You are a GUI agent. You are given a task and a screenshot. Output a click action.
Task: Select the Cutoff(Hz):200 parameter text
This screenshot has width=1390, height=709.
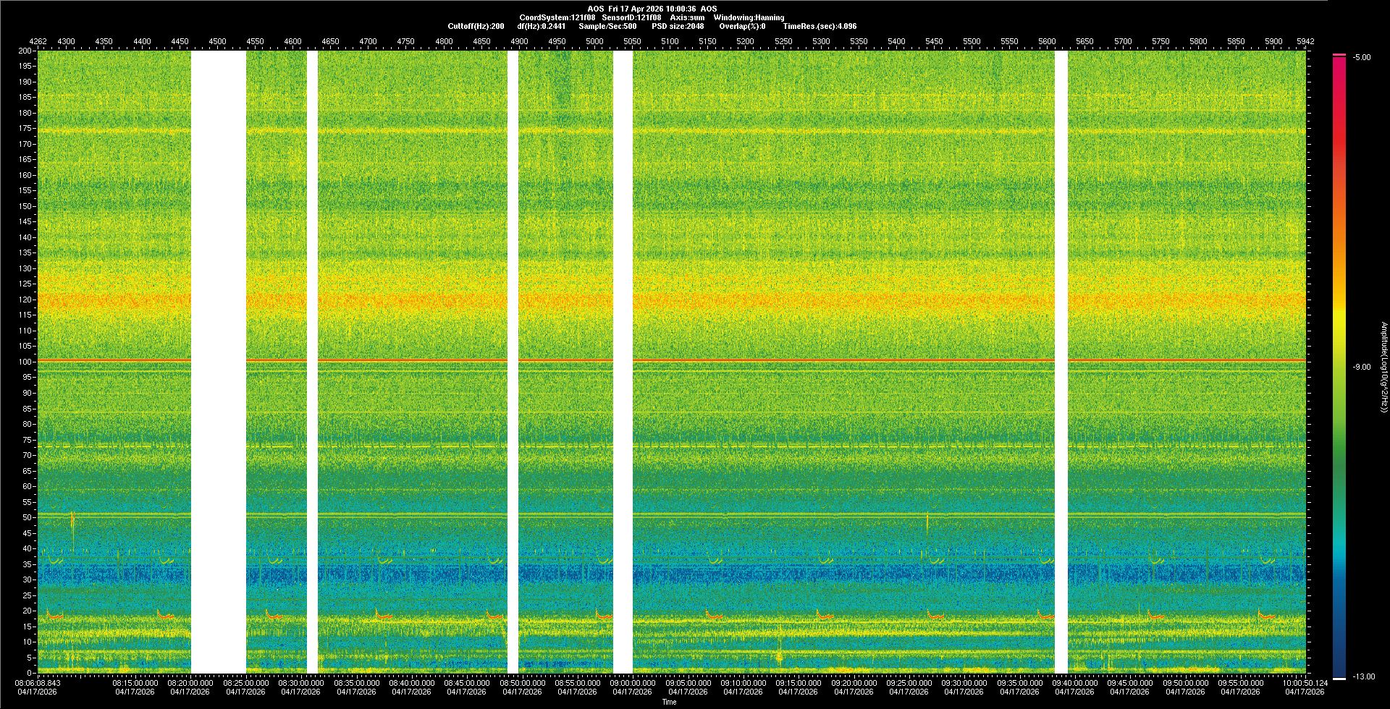coord(476,26)
